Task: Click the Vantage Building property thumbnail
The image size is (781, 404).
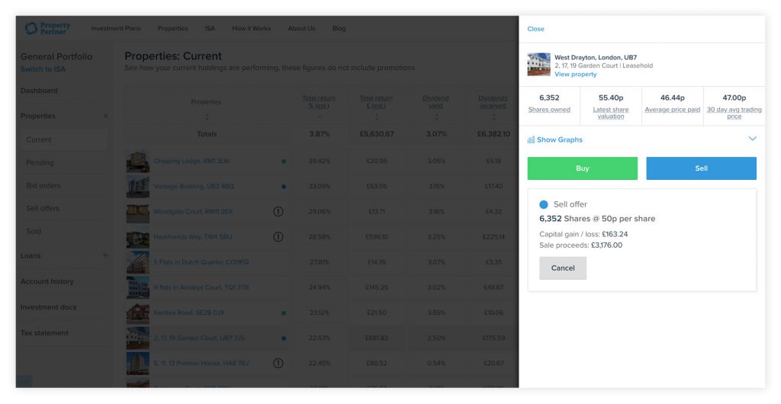Action: pyautogui.click(x=138, y=187)
